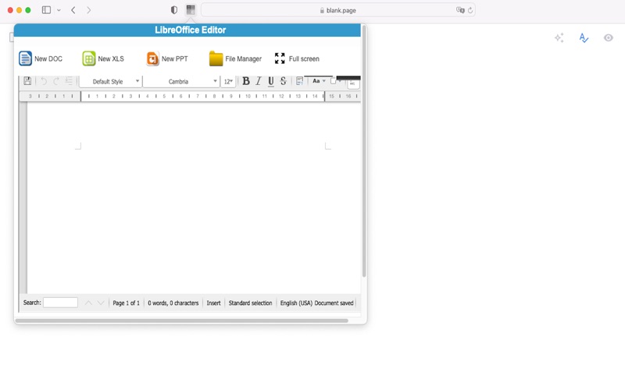The height and width of the screenshot is (390, 625).
Task: Open the File Manager
Action: click(235, 58)
